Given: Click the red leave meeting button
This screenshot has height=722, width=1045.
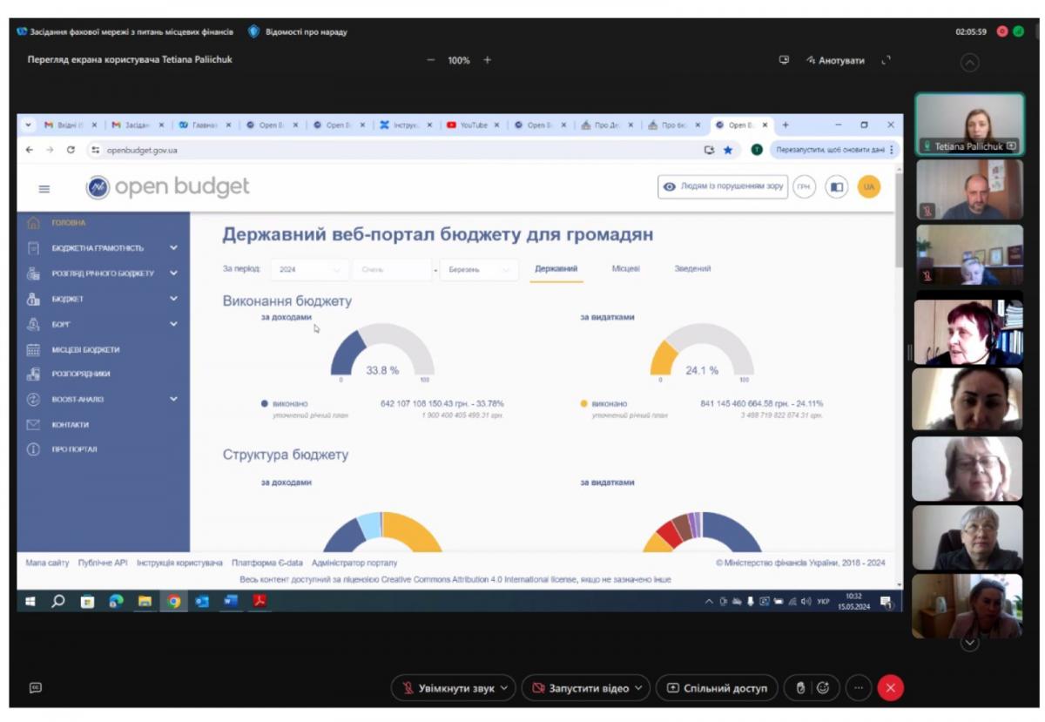Looking at the screenshot, I should 890,688.
